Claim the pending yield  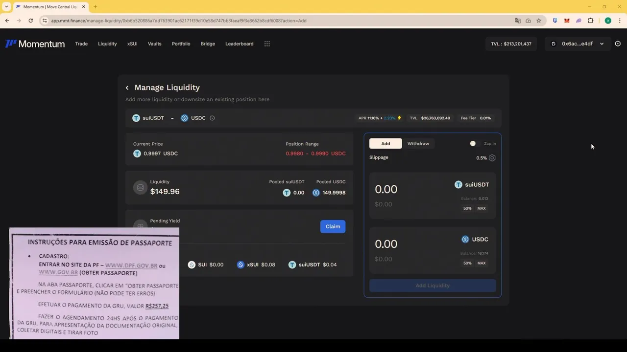point(333,226)
